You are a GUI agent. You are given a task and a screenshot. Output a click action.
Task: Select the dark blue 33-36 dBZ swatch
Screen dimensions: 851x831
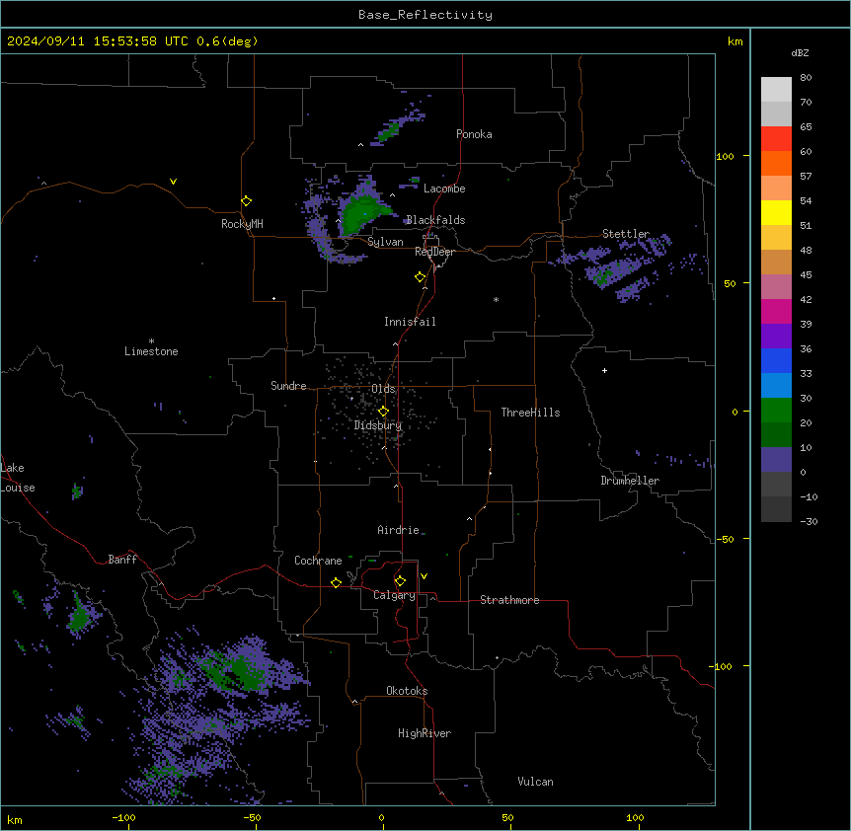(776, 361)
